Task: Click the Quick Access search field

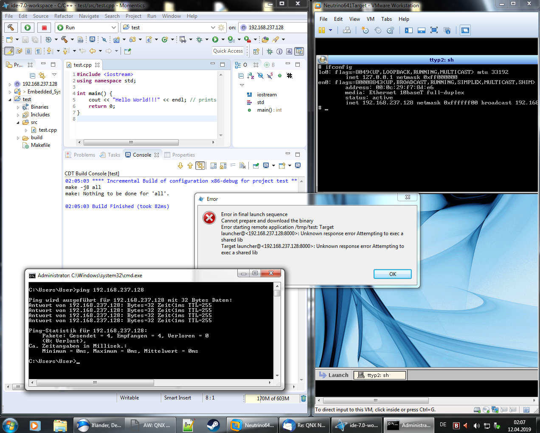Action: [228, 51]
